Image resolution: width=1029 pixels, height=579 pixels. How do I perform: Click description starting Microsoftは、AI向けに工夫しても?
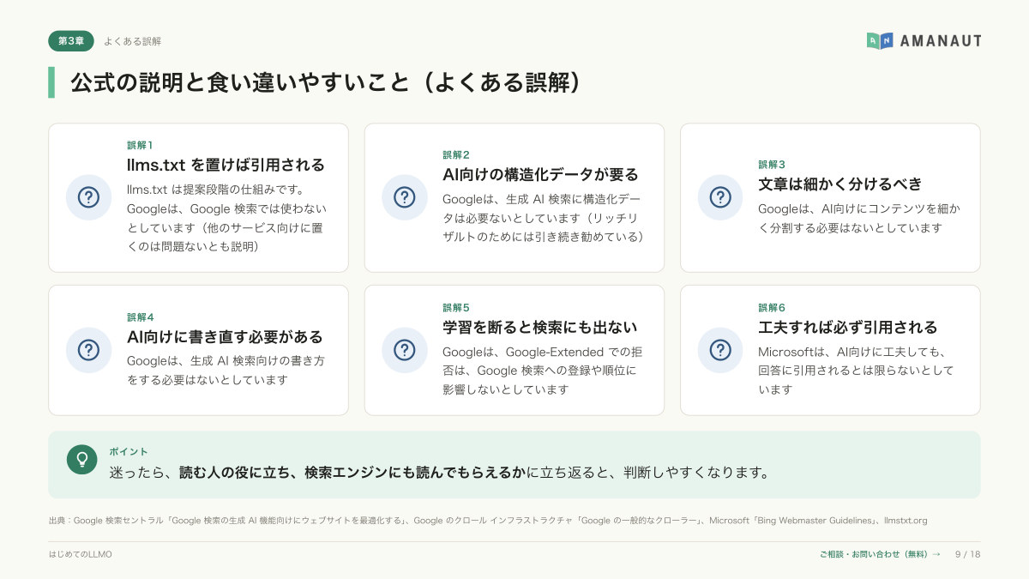click(x=856, y=371)
